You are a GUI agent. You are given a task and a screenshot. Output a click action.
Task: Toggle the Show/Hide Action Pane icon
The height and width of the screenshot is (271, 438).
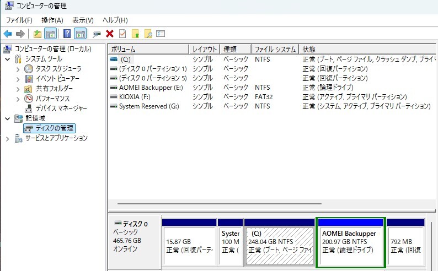81,34
